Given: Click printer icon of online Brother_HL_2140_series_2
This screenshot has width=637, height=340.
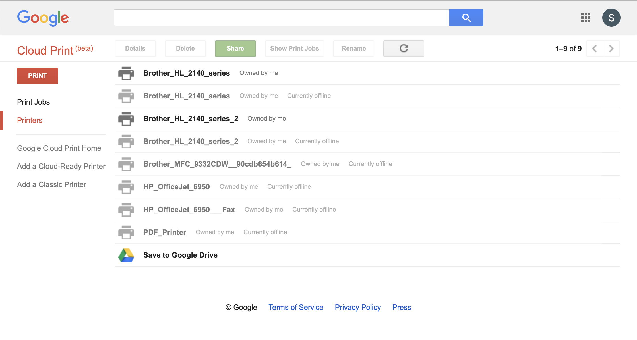Looking at the screenshot, I should [126, 119].
